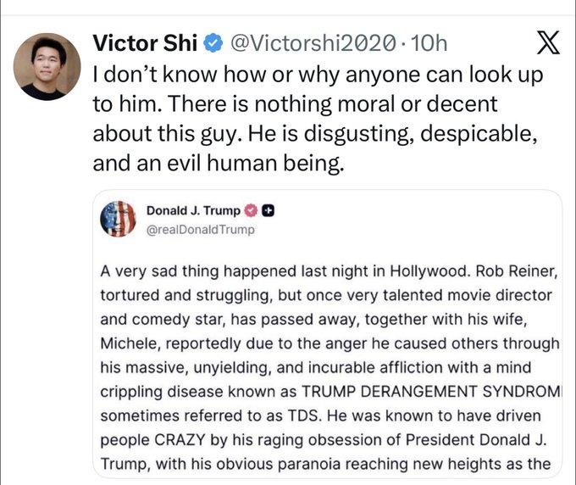Open Victor Shi's profile photo

coord(47,67)
